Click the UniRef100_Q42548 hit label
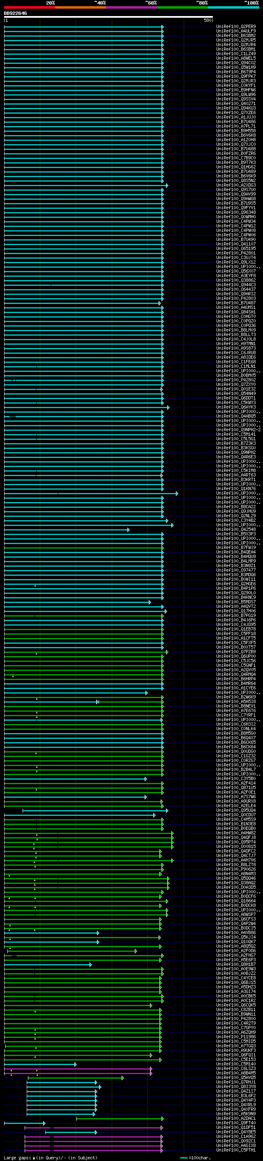The image size is (263, 1161). point(236,530)
